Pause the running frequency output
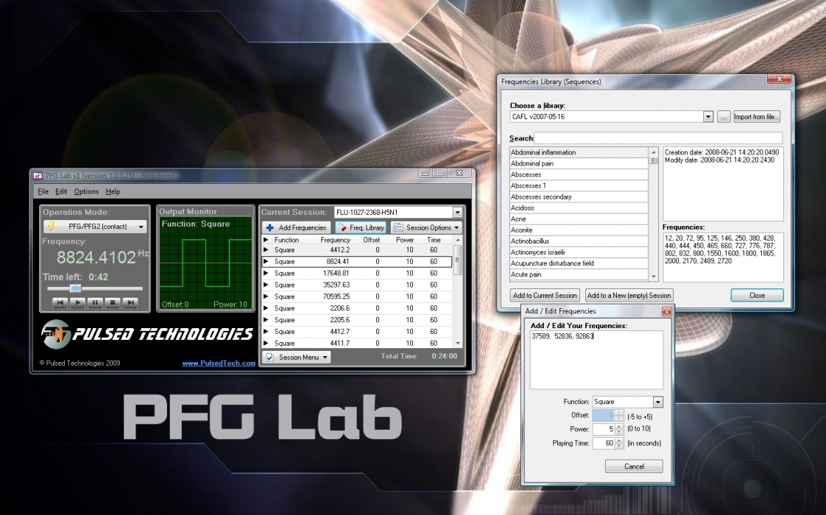The image size is (826, 515). click(x=95, y=302)
